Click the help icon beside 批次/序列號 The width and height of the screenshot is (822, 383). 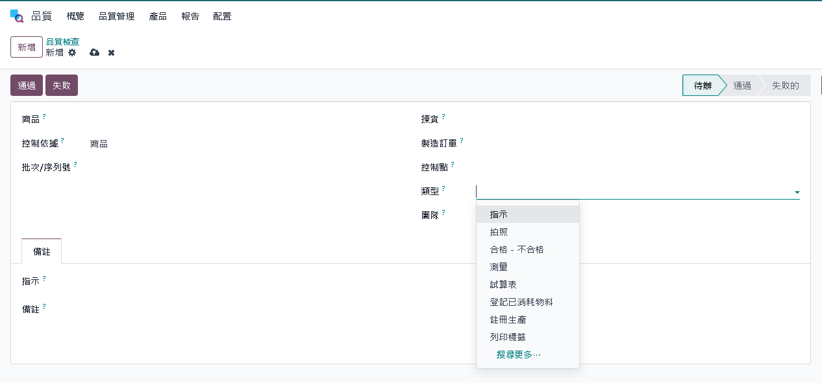[75, 165]
